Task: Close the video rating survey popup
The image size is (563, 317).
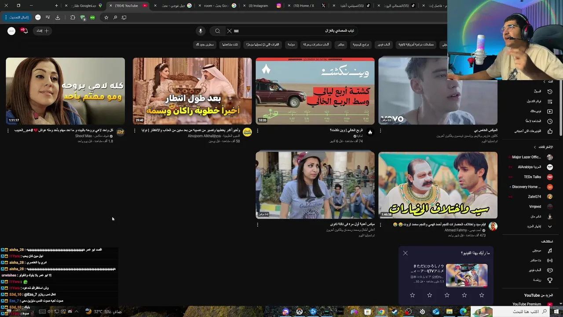Action: 405,253
